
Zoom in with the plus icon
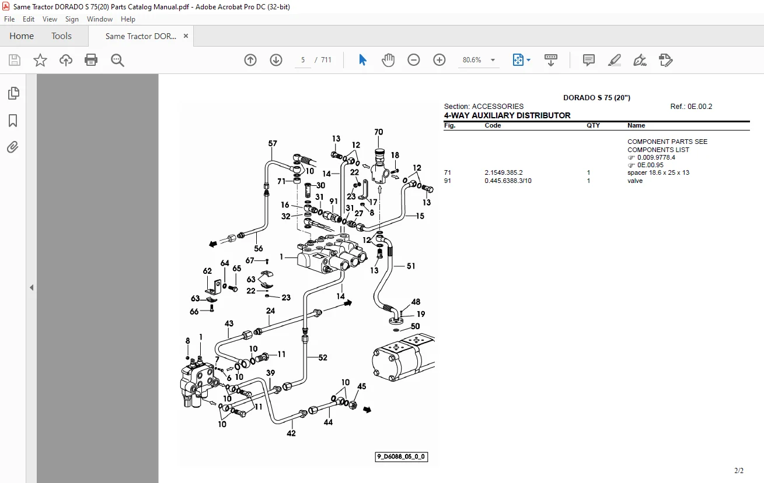click(439, 60)
